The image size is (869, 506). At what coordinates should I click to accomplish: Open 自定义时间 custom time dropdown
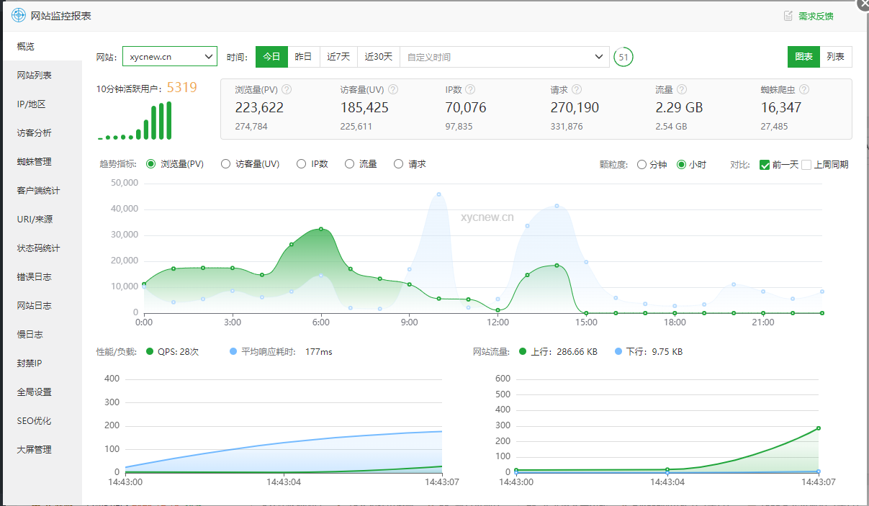click(505, 57)
